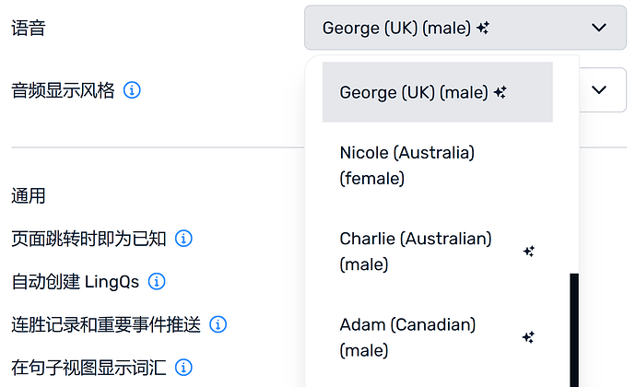Click info icon next to 音频显示风格
Image resolution: width=636 pixels, height=387 pixels.
pos(132,90)
